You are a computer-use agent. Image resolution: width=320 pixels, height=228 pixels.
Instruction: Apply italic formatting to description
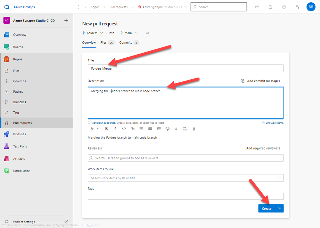tap(115, 129)
